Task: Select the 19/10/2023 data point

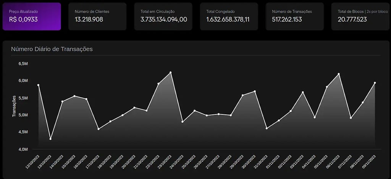Action: click(123, 115)
